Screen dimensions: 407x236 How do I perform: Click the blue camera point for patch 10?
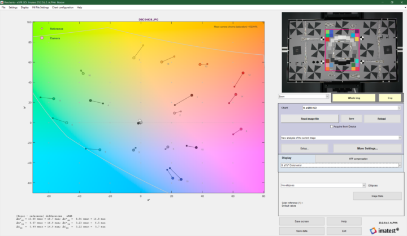click(x=181, y=180)
